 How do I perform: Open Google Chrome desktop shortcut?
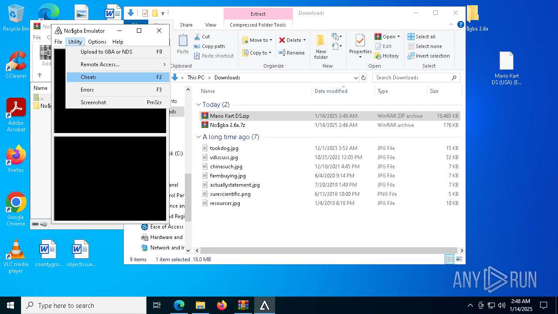pos(16,209)
